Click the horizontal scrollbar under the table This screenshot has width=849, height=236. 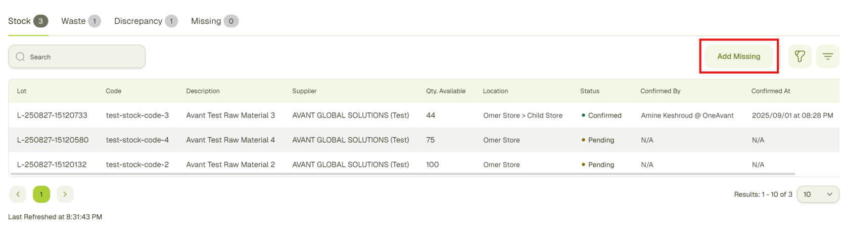402,174
